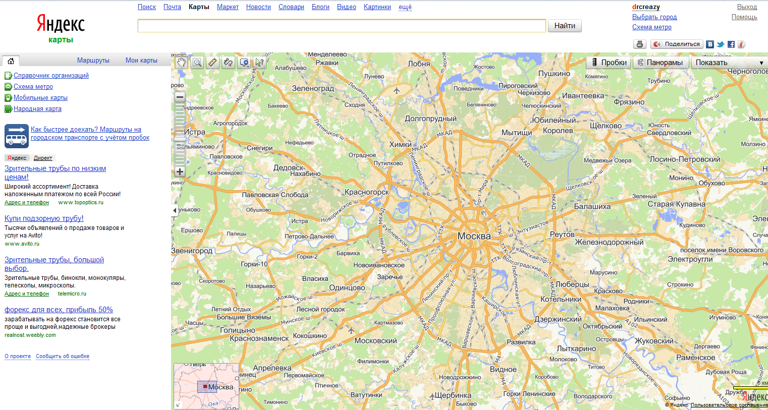Screen dimensions: 768x410
Task: Open ad 'форекс для всех, прибыль 50%'
Action: (59, 310)
